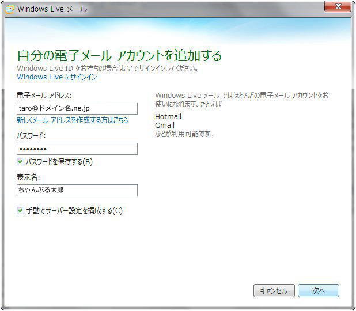Focus the 電子メール アドレス input field
356x311 pixels.
[77, 108]
